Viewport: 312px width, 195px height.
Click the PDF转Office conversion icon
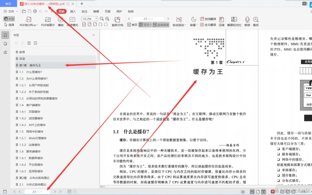tap(29, 20)
